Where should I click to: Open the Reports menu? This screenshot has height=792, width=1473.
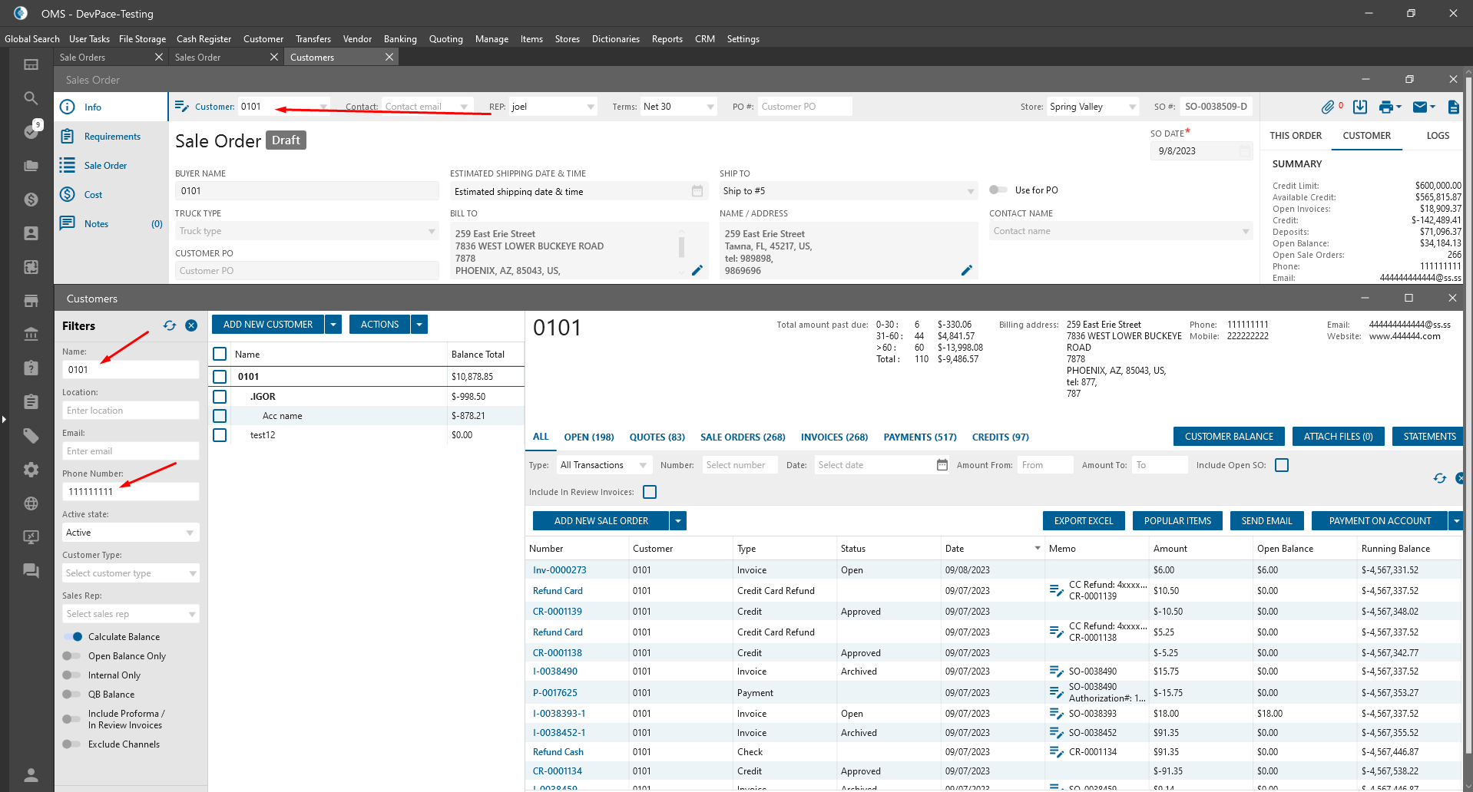pyautogui.click(x=667, y=39)
